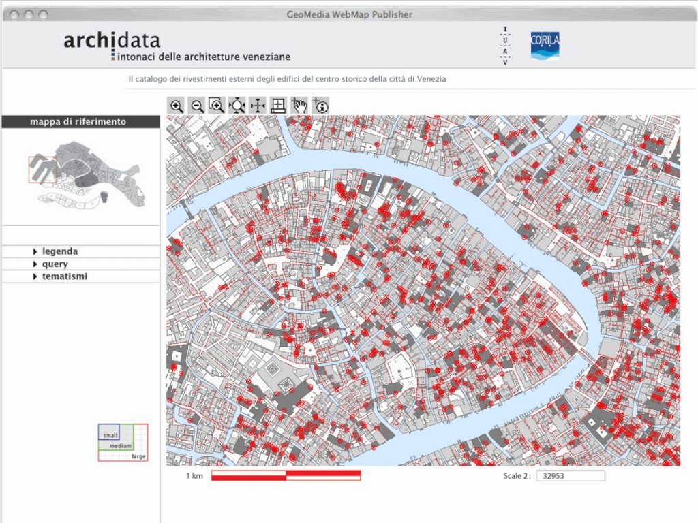This screenshot has height=523, width=698.
Task: Expand the tematismi section
Action: pyautogui.click(x=64, y=276)
